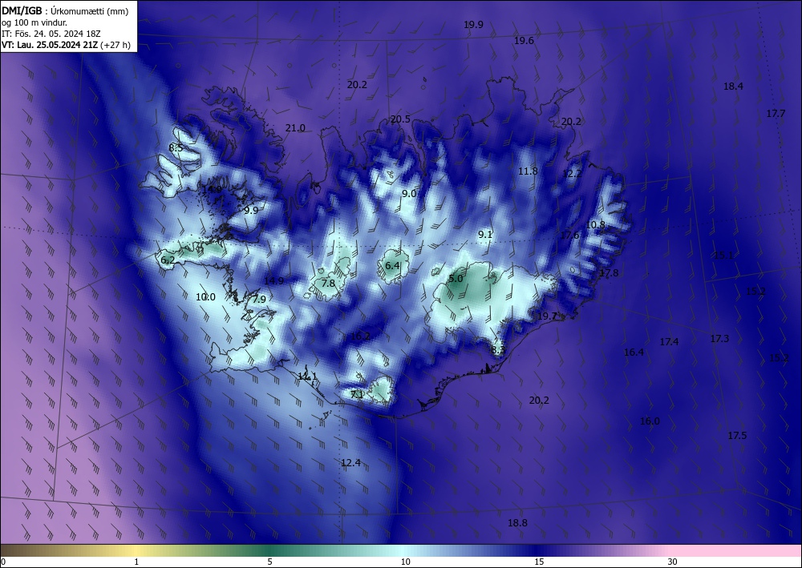Click the 11.1 value on the map

(x=307, y=376)
